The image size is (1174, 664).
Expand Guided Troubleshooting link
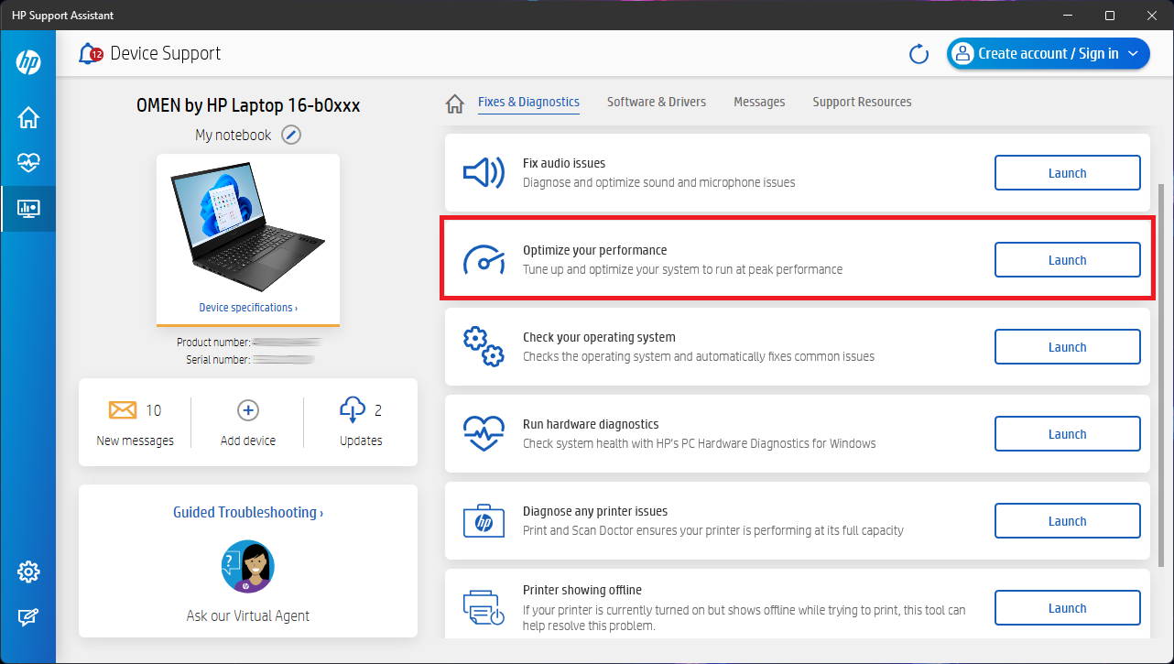248,513
